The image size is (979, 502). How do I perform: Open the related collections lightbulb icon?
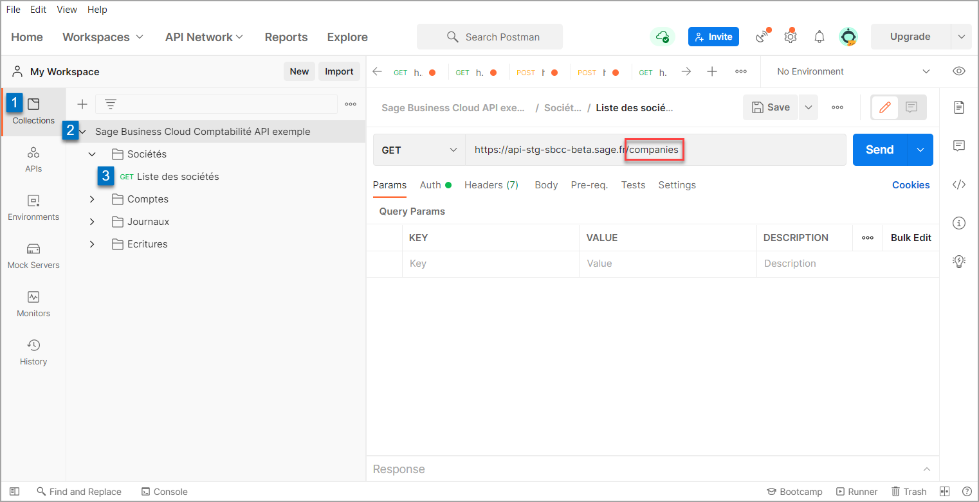tap(959, 261)
